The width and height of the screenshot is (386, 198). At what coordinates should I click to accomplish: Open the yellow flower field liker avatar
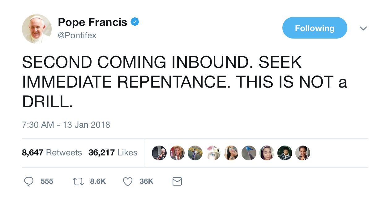point(195,153)
